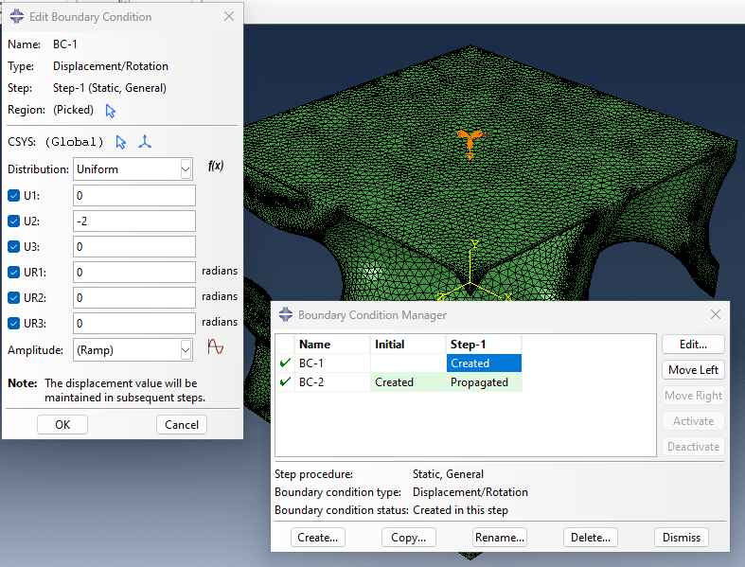Click the green checkmark beside BC-2
Image resolution: width=745 pixels, height=567 pixels.
(285, 381)
